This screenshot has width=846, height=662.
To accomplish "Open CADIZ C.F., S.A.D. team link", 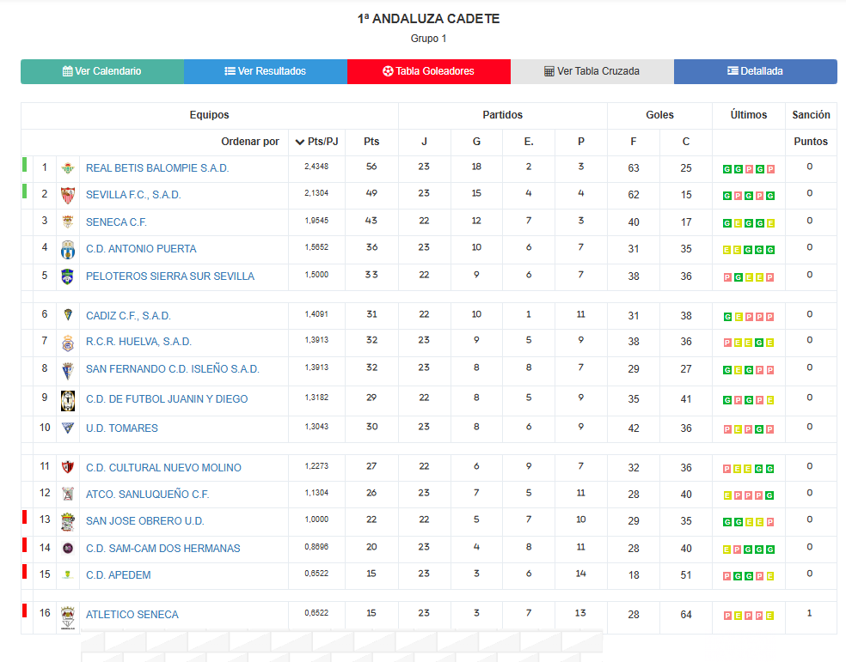I will coord(128,316).
